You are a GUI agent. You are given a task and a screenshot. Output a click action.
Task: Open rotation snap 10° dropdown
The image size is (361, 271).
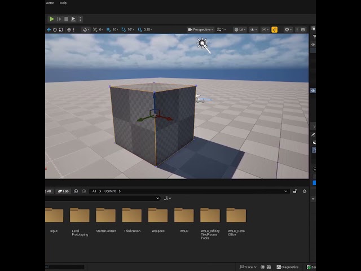131,29
